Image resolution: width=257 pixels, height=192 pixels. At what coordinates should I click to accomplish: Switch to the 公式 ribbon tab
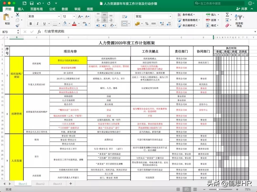point(52,9)
